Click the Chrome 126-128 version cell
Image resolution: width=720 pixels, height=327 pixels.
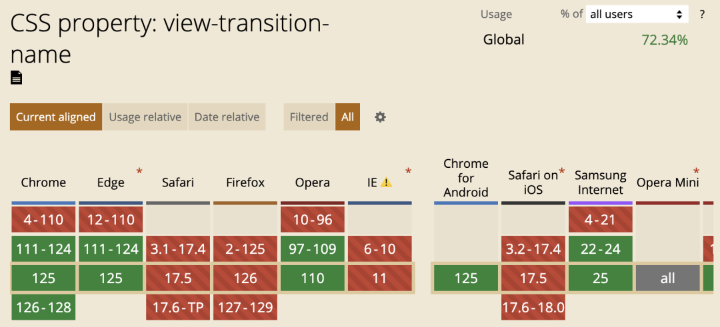click(x=43, y=307)
